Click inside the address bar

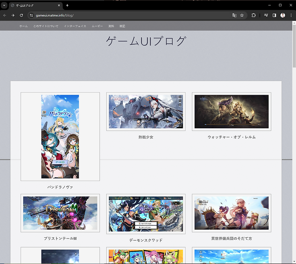[x=111, y=15]
